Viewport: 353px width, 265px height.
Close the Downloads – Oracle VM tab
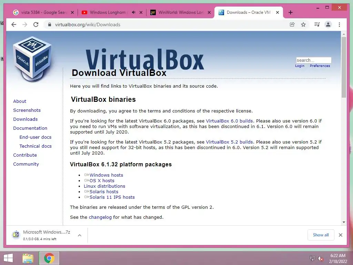tap(278, 13)
